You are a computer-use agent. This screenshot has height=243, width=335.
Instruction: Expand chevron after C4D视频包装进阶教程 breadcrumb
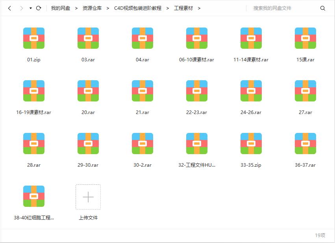coord(168,8)
